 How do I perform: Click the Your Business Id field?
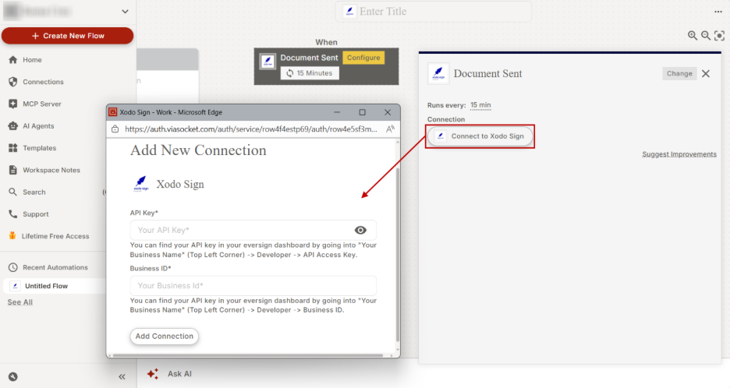pyautogui.click(x=253, y=286)
